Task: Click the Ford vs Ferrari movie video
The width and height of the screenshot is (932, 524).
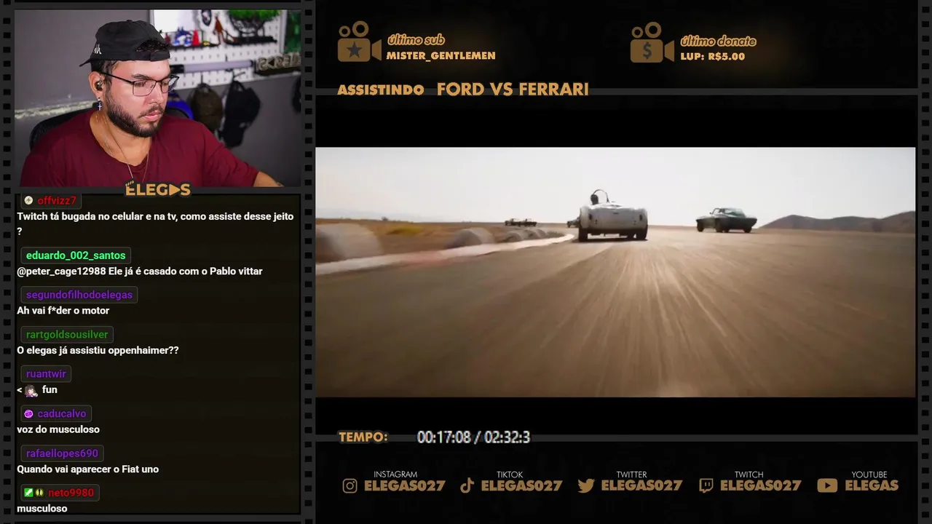Action: [x=615, y=272]
